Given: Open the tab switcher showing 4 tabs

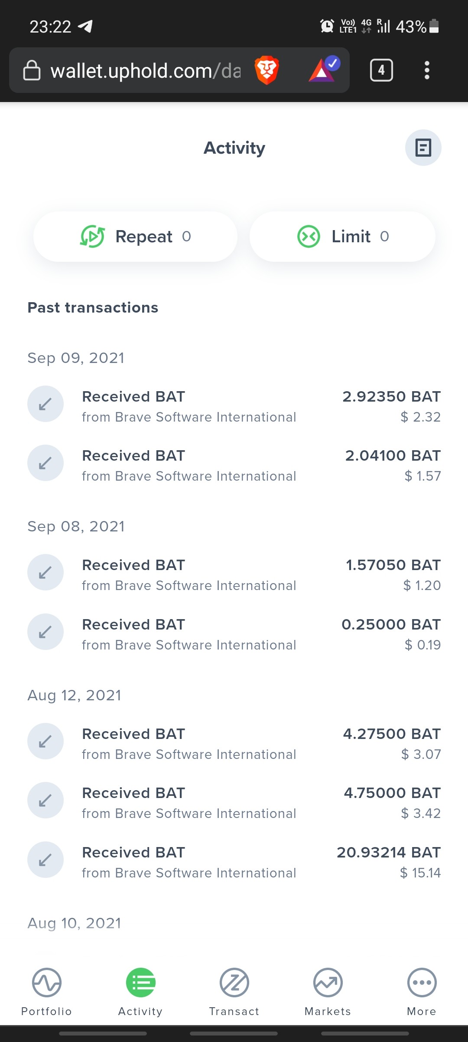Looking at the screenshot, I should 381,70.
